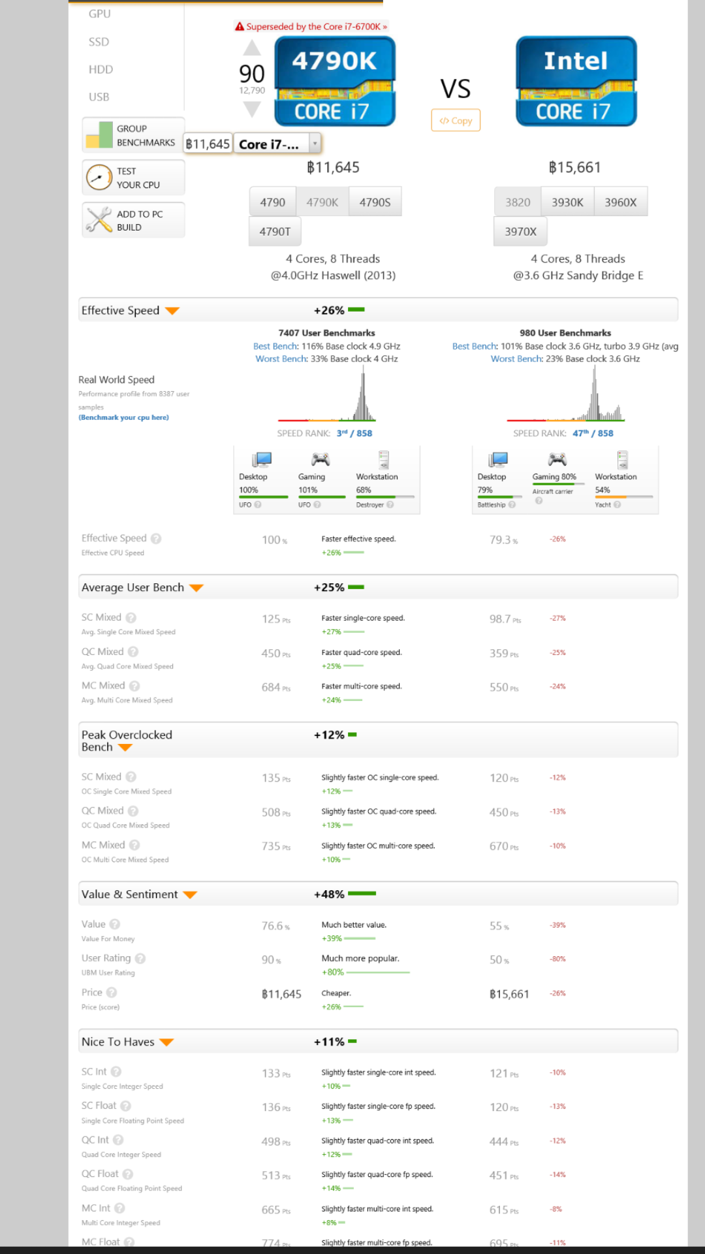The width and height of the screenshot is (705, 1254).
Task: Click right Desktop monitor icon
Action: tap(499, 460)
